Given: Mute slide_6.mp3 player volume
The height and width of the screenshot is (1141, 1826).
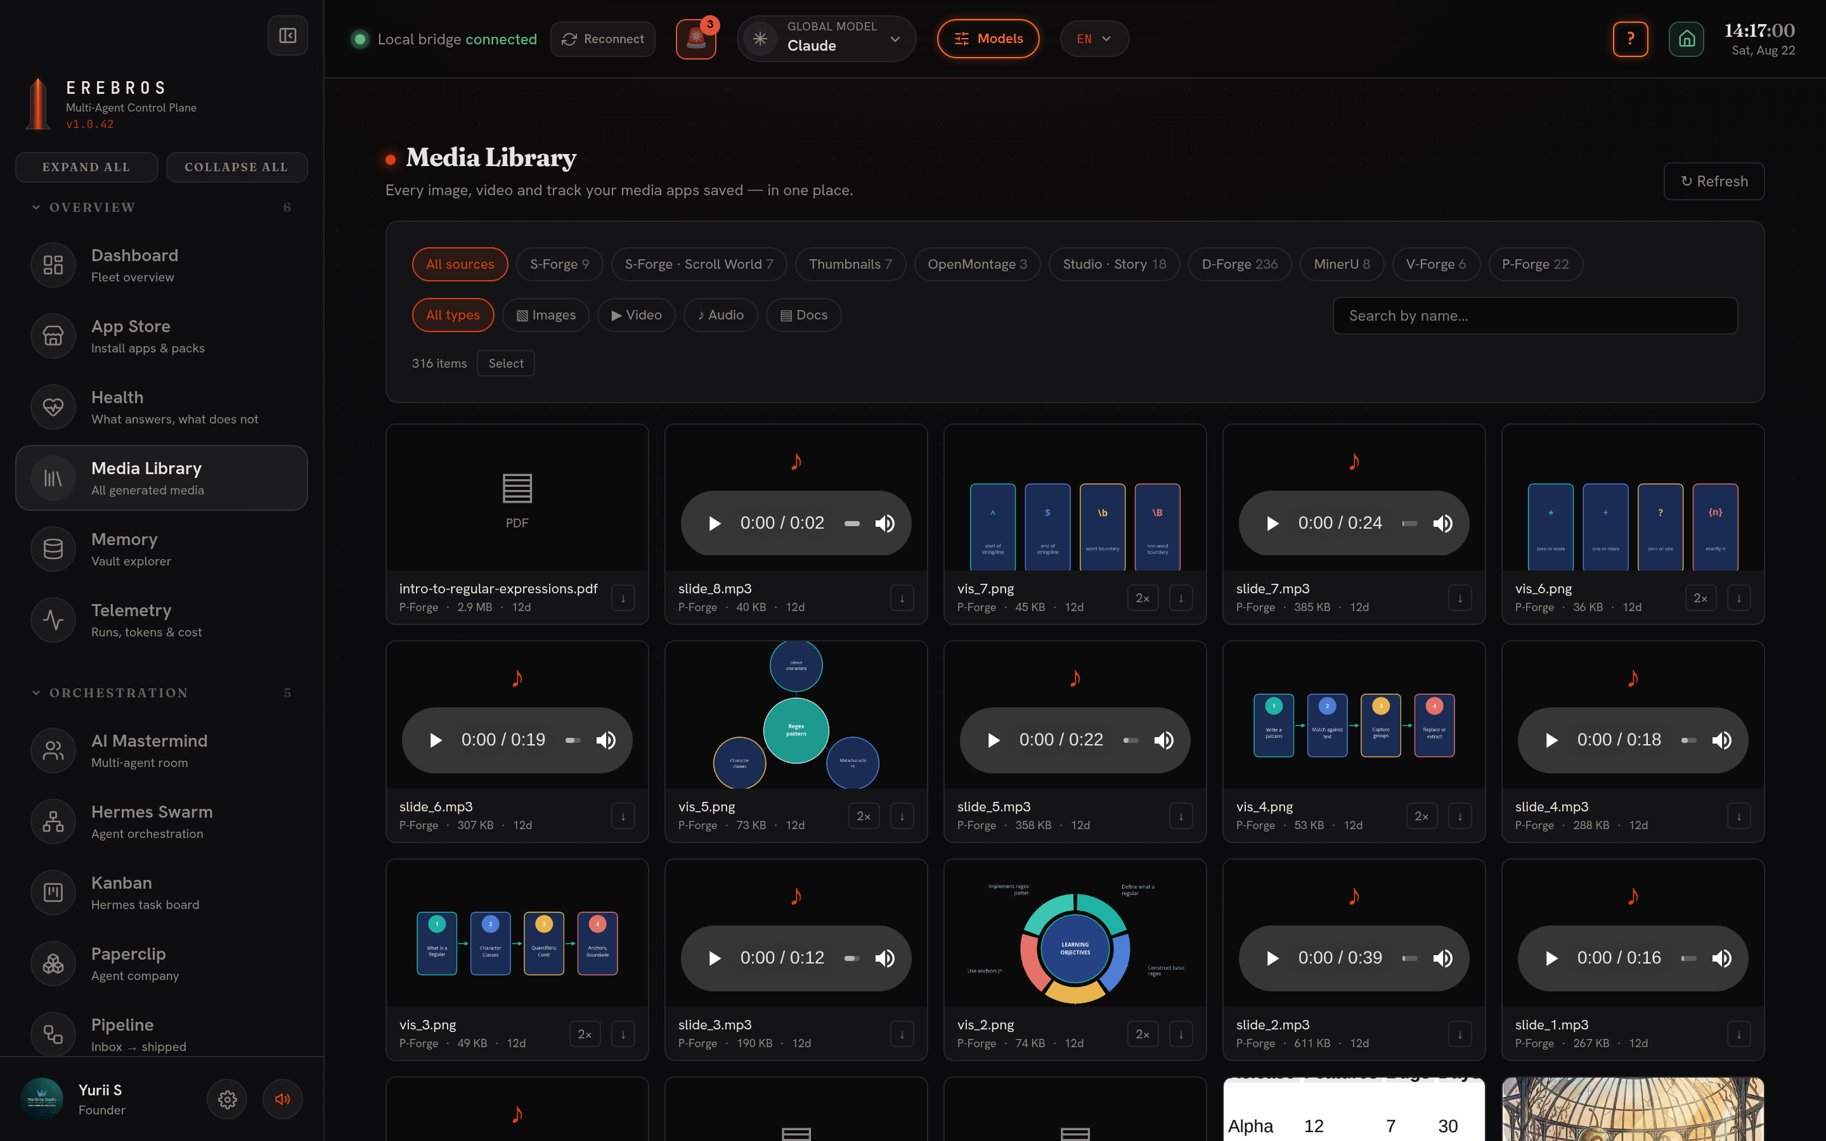Looking at the screenshot, I should click(606, 740).
